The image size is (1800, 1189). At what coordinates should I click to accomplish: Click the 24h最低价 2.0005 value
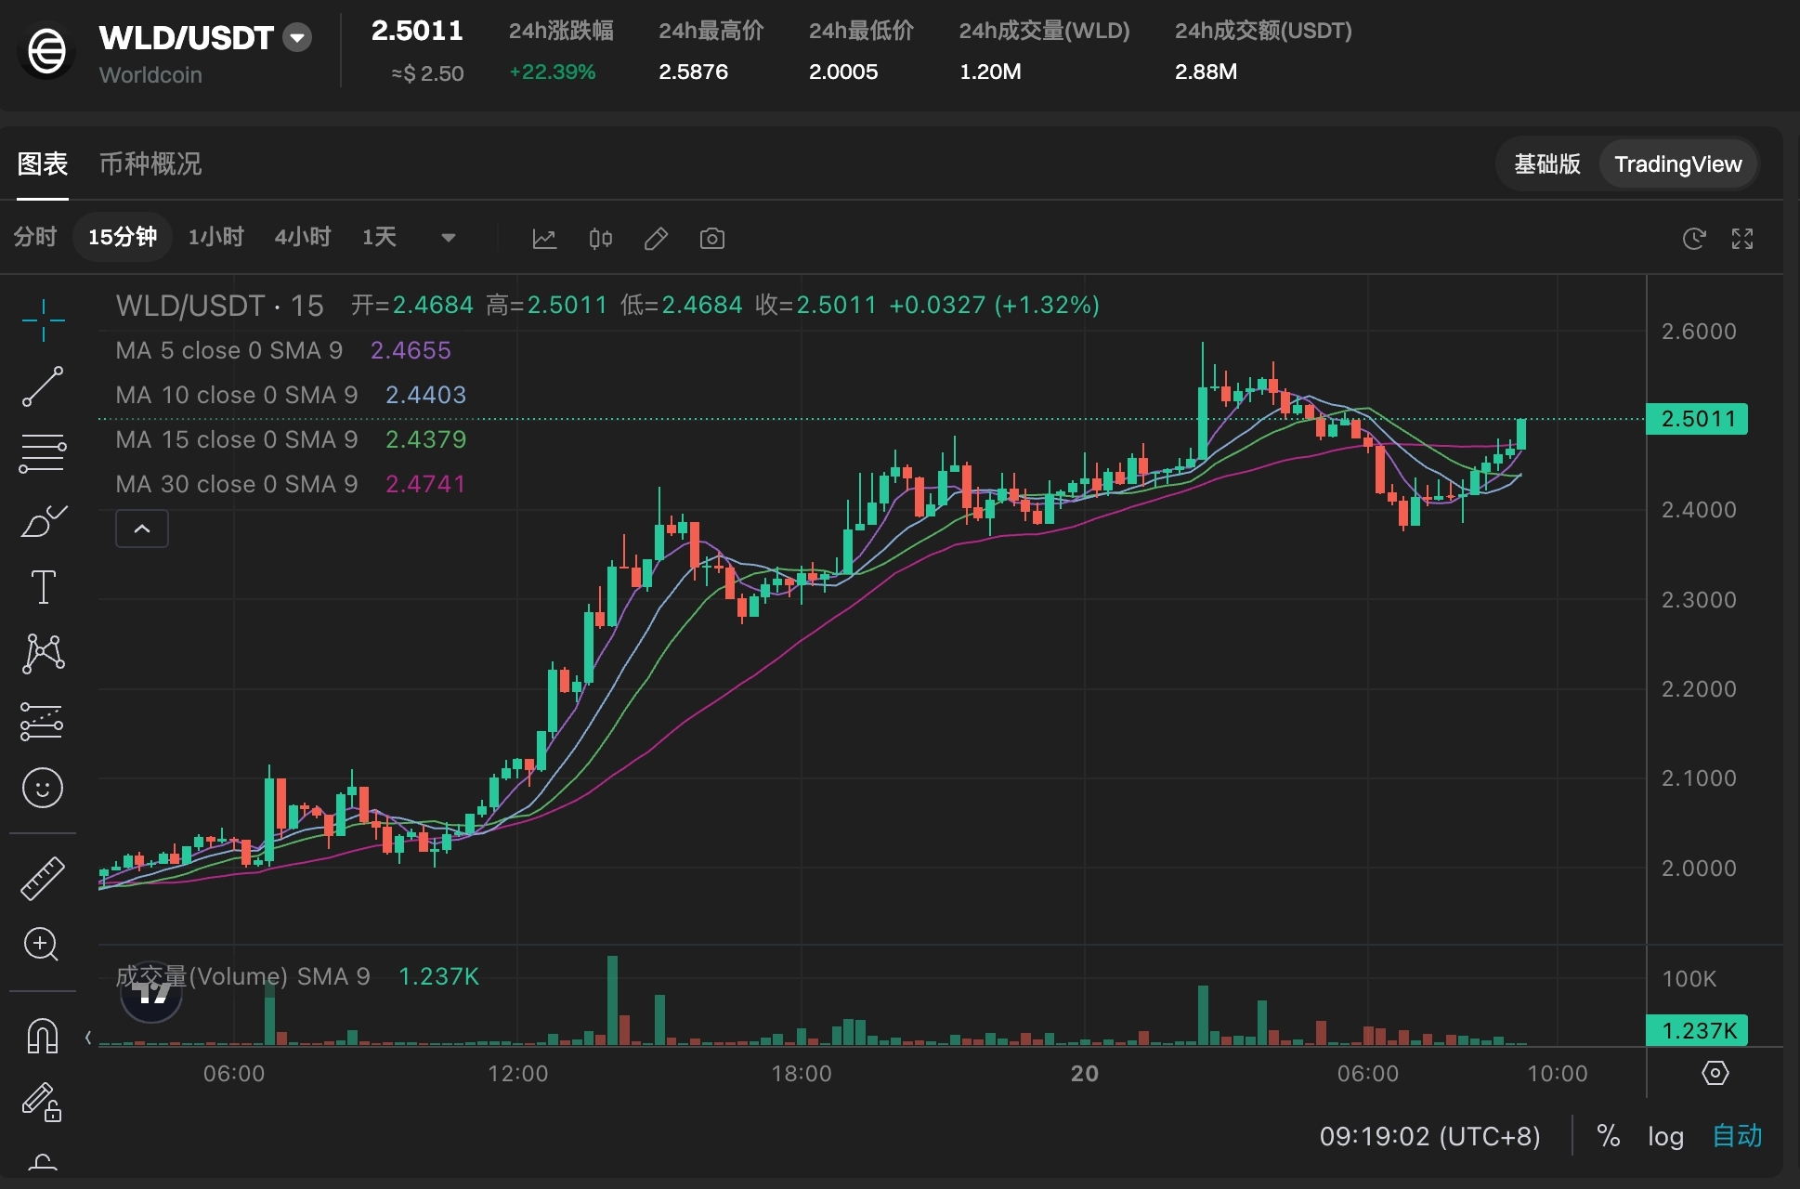843,72
